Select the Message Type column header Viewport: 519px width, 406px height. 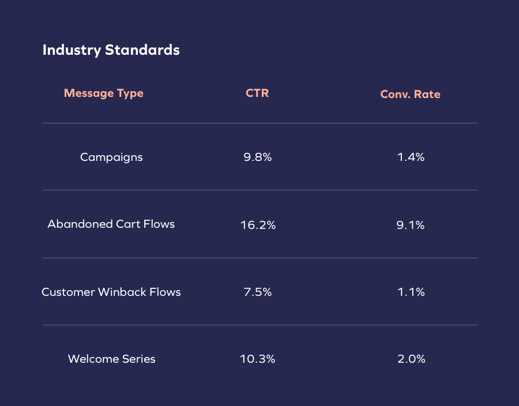pyautogui.click(x=104, y=93)
